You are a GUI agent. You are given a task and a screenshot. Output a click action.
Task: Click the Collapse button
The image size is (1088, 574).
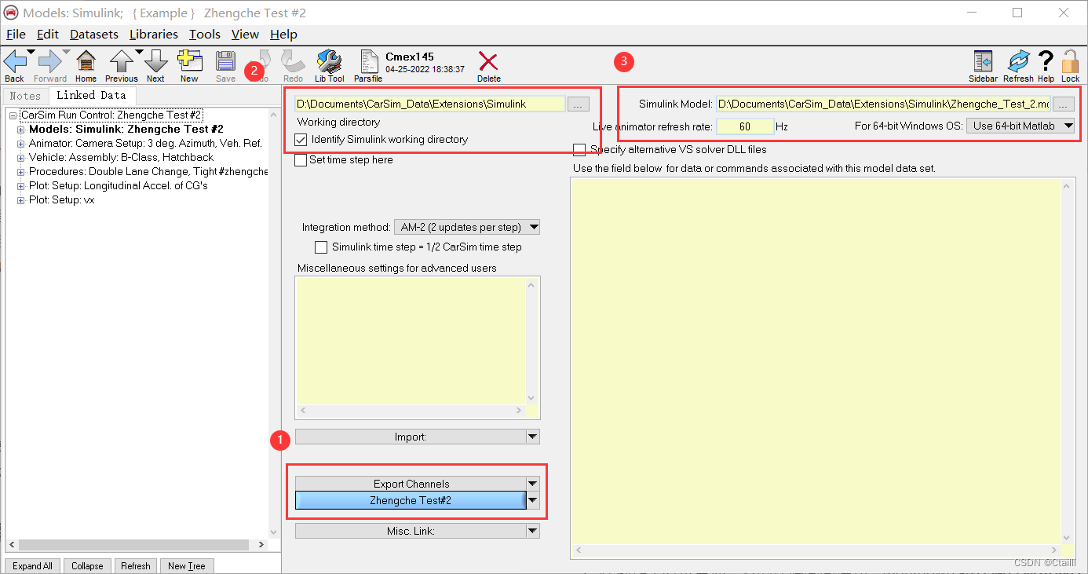87,565
